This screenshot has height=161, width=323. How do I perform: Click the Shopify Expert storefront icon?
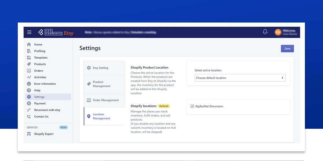click(x=29, y=134)
